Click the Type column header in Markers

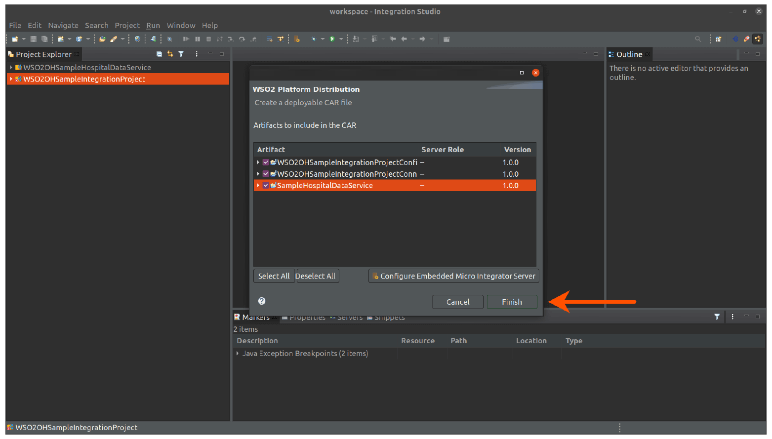[x=574, y=341]
